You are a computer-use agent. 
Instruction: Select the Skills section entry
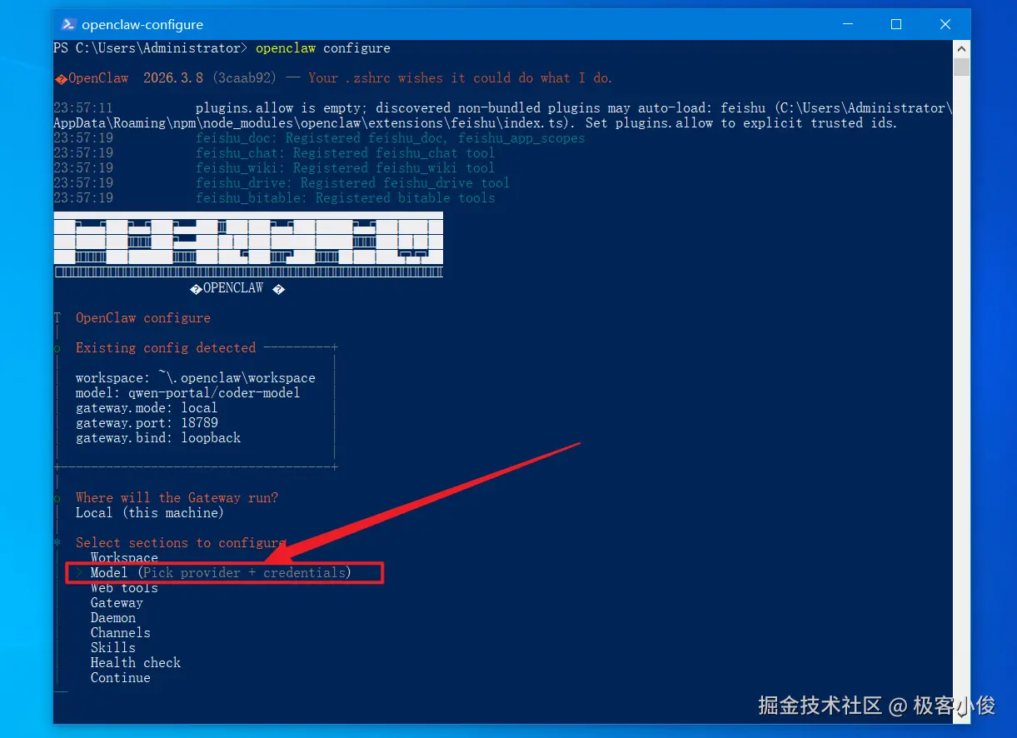113,647
